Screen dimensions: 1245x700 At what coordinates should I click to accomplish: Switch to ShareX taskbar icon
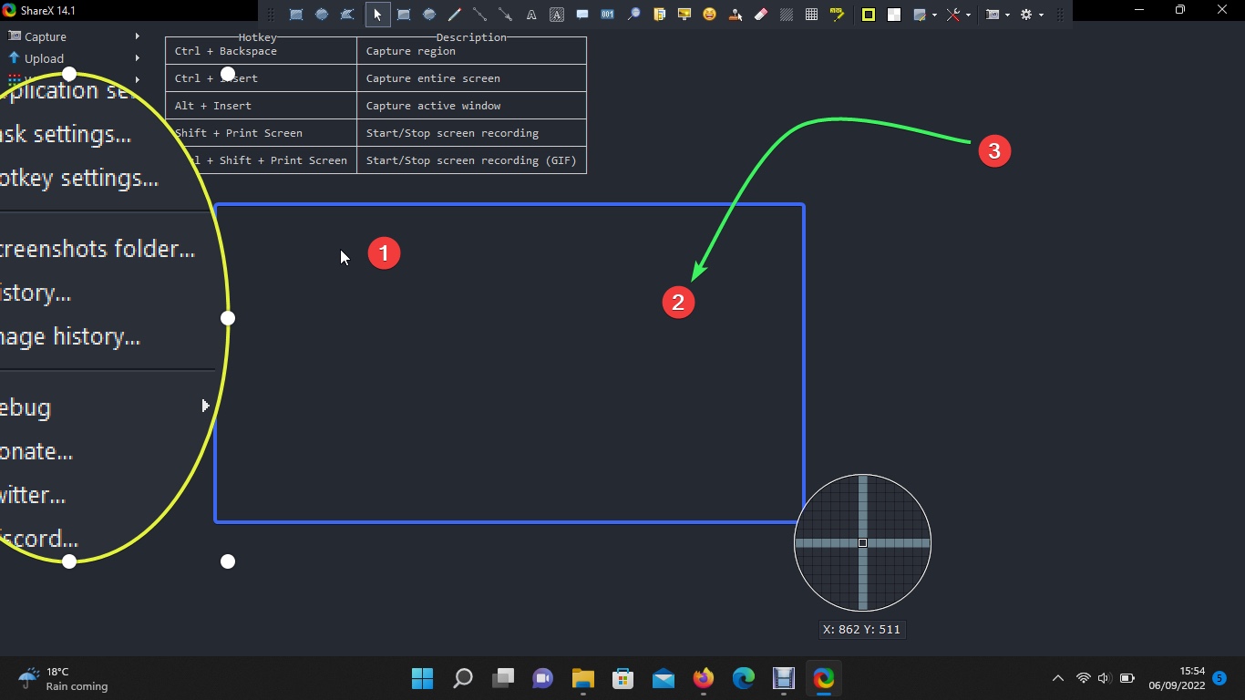pos(824,678)
